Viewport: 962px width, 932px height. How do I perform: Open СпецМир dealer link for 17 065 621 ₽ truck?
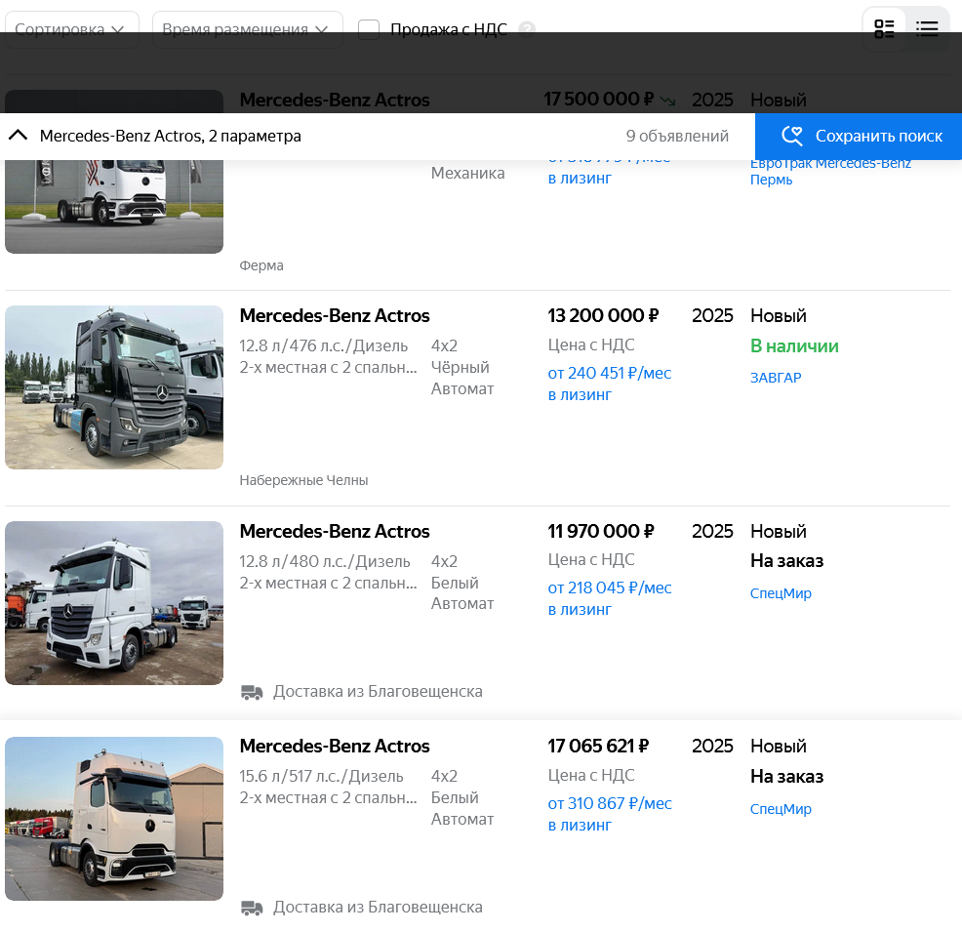pyautogui.click(x=781, y=808)
